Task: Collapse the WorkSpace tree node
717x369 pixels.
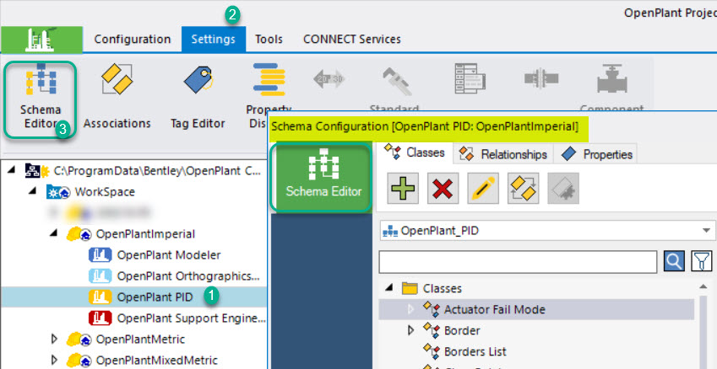Action: pos(33,191)
